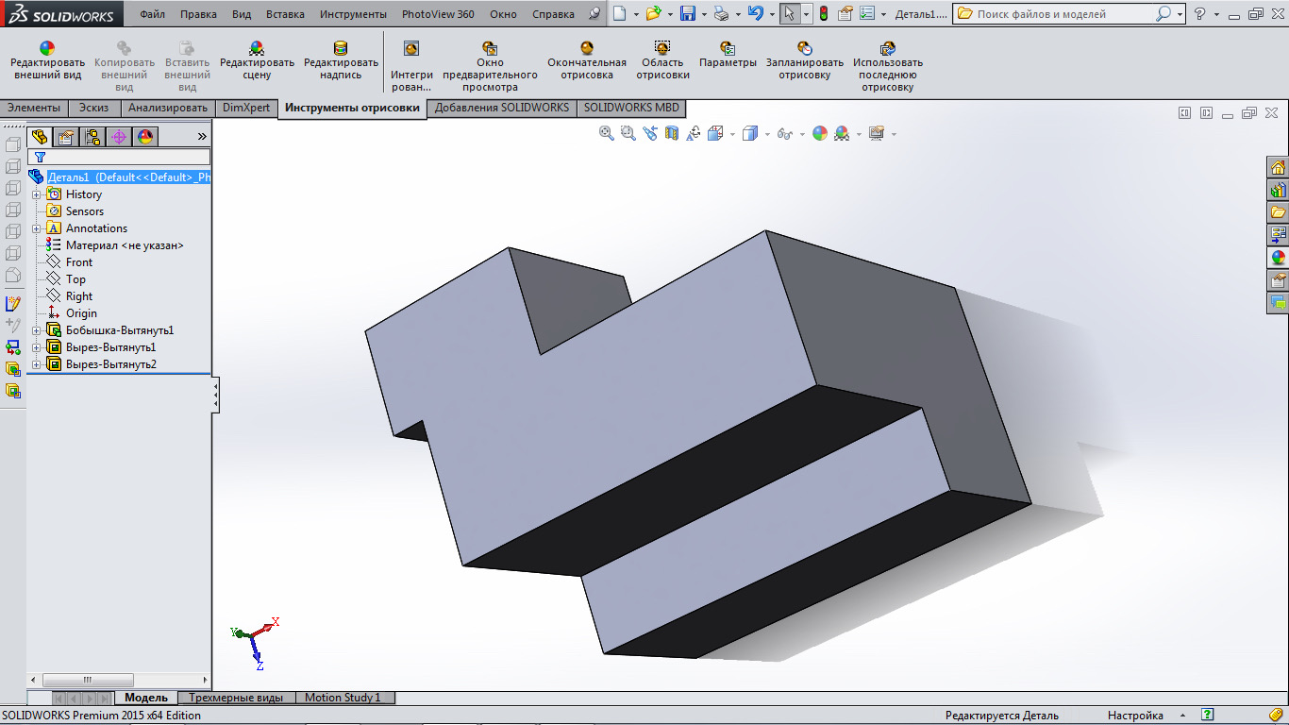Select the Top plane in tree

click(75, 279)
